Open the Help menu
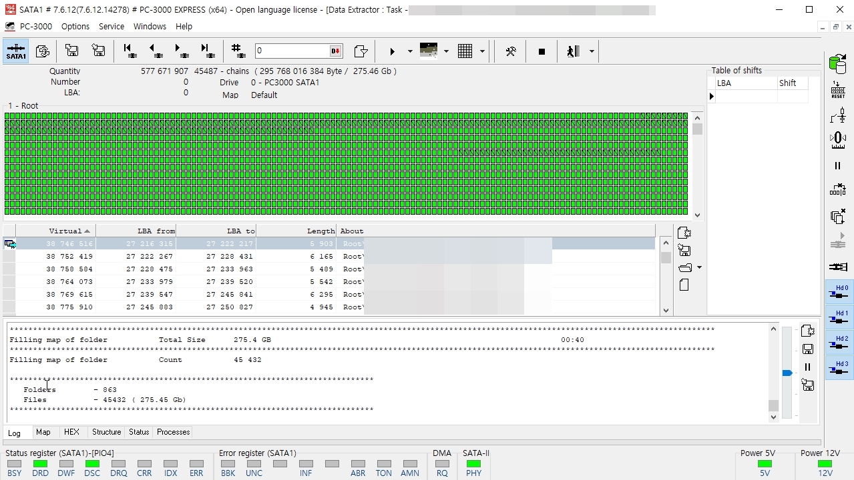 [184, 26]
